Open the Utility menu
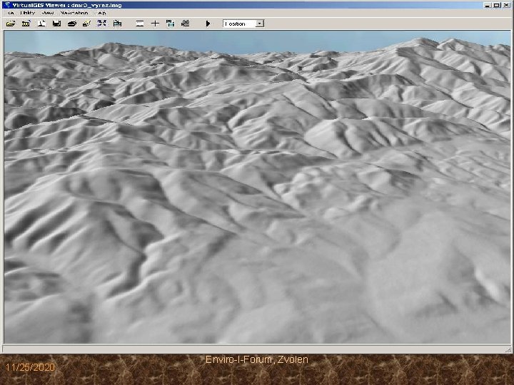This screenshot has width=514, height=385. click(x=28, y=13)
